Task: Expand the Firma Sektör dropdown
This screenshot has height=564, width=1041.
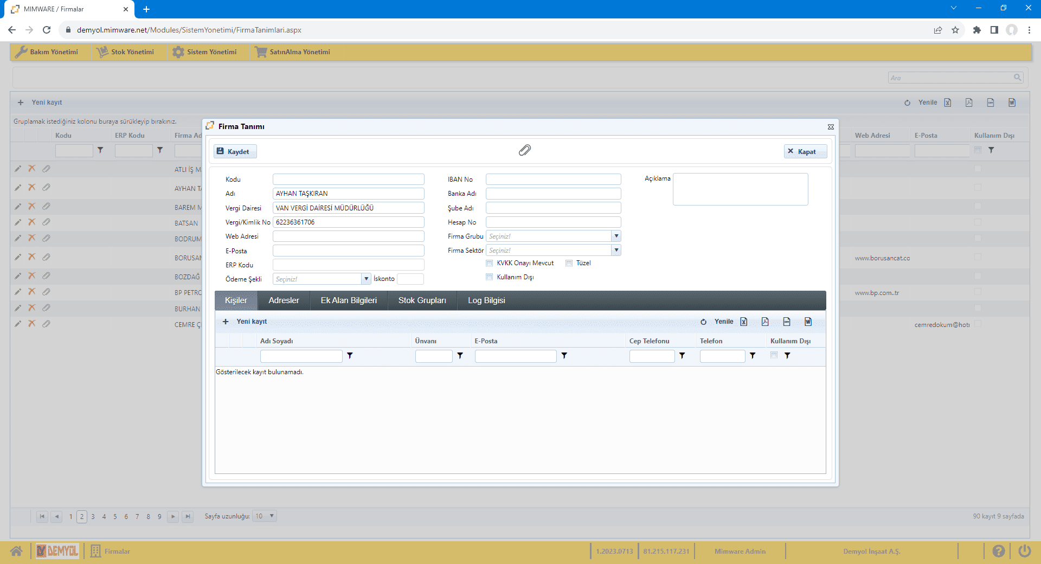Action: click(x=616, y=250)
